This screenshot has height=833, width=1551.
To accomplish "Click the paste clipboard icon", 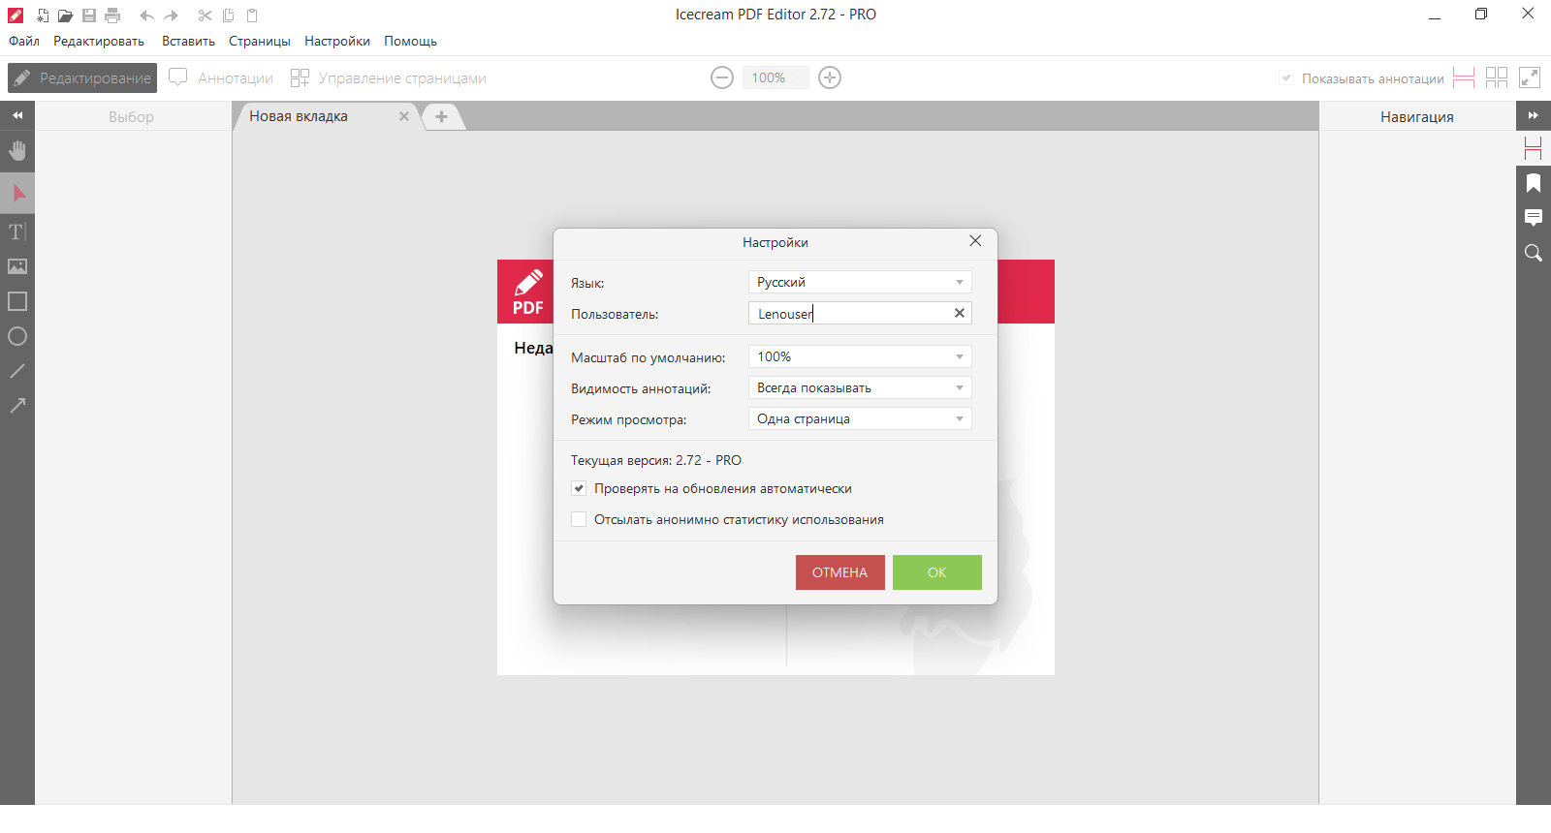I will click(252, 15).
